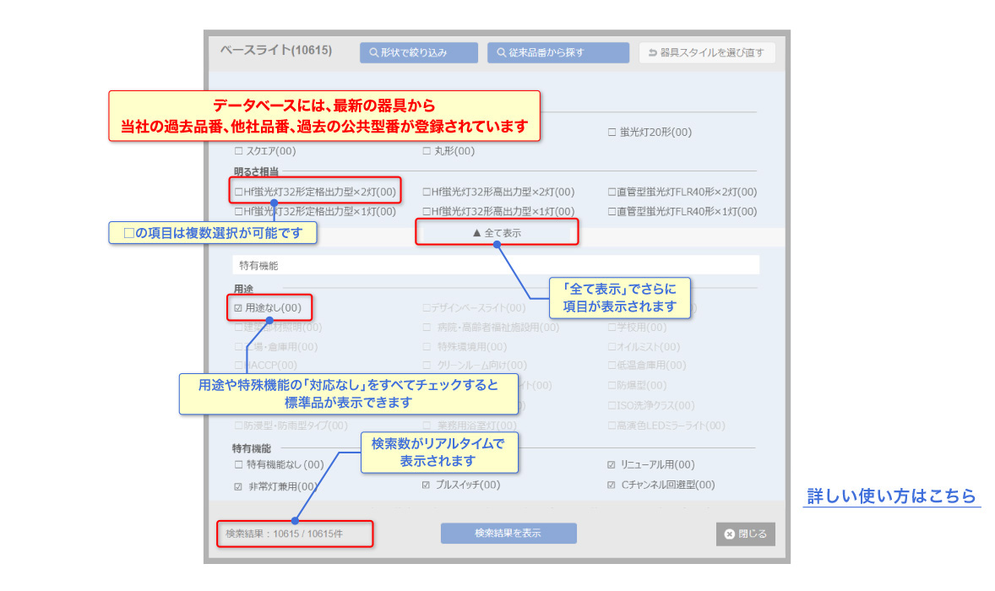Expand the 全て表示 section toggle
Image resolution: width=995 pixels, height=591 pixels.
(x=497, y=232)
